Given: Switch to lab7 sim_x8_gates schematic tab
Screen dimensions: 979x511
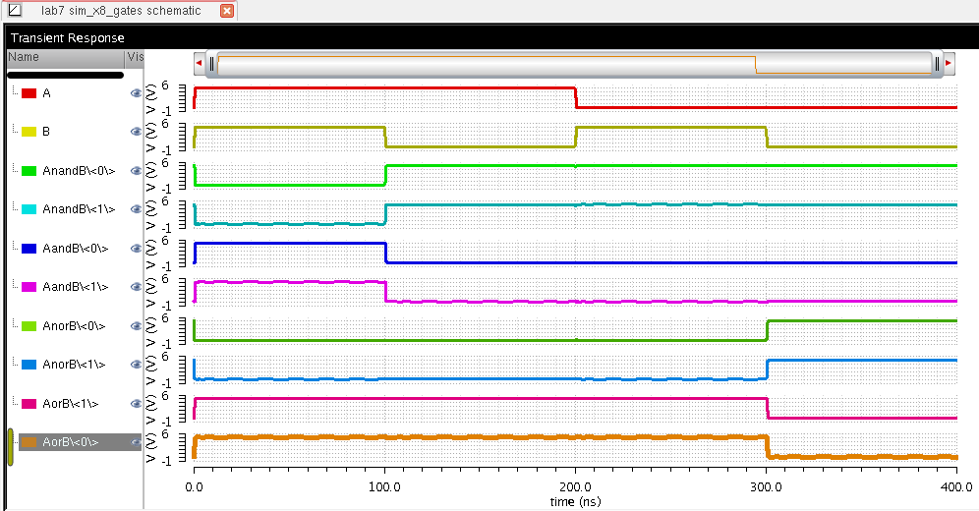Looking at the screenshot, I should coord(121,11).
